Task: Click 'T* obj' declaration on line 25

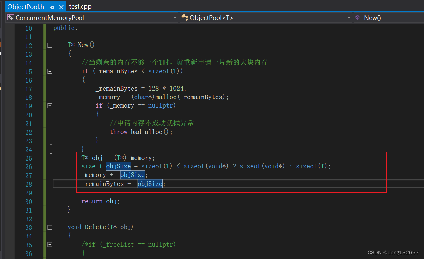Action: [92, 158]
